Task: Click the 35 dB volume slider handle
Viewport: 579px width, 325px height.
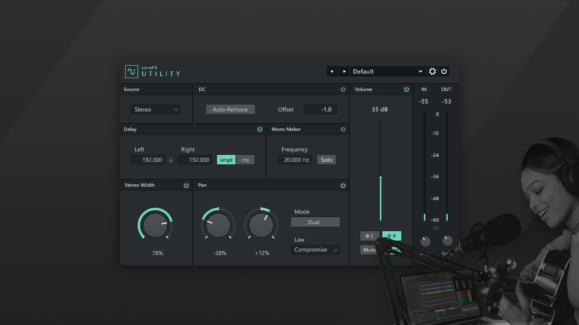Action: tap(381, 178)
